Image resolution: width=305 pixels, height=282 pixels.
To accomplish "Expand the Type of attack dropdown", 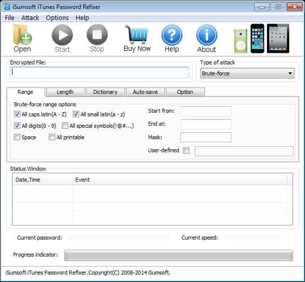I will [247, 73].
